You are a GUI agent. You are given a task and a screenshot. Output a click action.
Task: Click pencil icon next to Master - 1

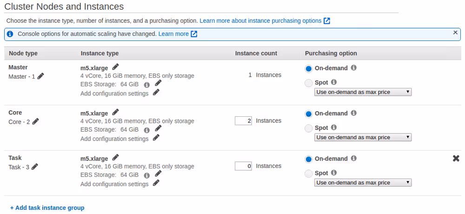pyautogui.click(x=41, y=76)
